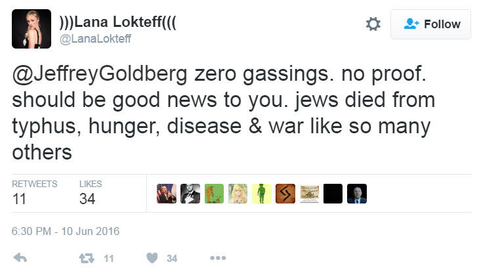Select the orange rune symbol liker avatar
The height and width of the screenshot is (277, 479).
click(285, 193)
